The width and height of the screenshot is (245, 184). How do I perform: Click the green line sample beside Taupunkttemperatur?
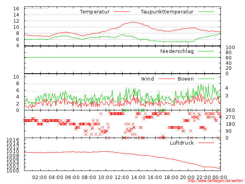click(206, 12)
